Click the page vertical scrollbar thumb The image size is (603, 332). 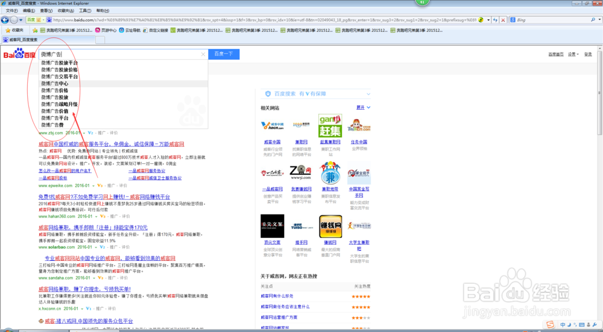tap(600, 94)
